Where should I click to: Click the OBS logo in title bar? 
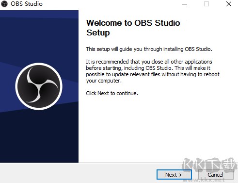[x=4, y=4]
